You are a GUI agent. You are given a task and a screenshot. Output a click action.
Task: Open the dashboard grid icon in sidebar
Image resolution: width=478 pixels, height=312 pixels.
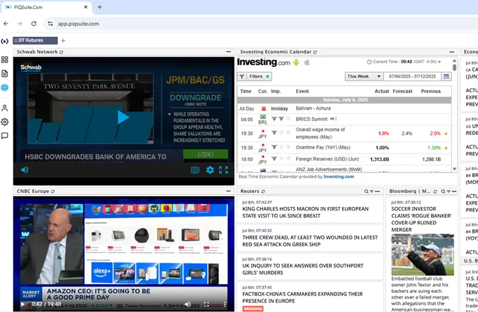coord(4,59)
